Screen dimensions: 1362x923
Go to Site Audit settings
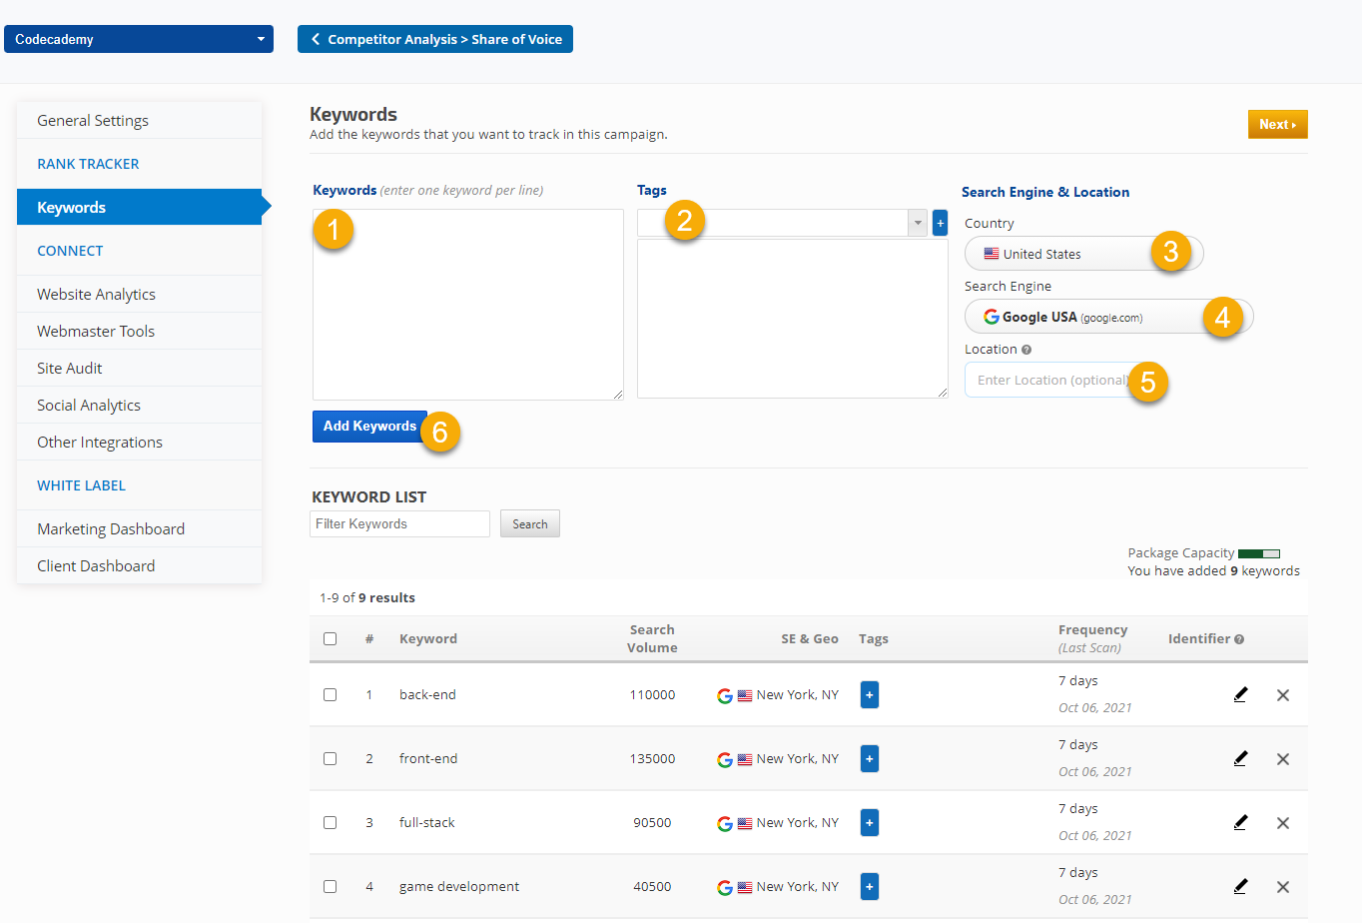tap(70, 369)
